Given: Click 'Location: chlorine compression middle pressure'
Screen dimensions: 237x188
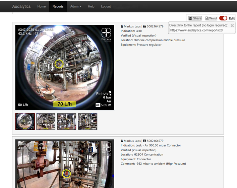Looking at the screenshot, I should (153, 40).
